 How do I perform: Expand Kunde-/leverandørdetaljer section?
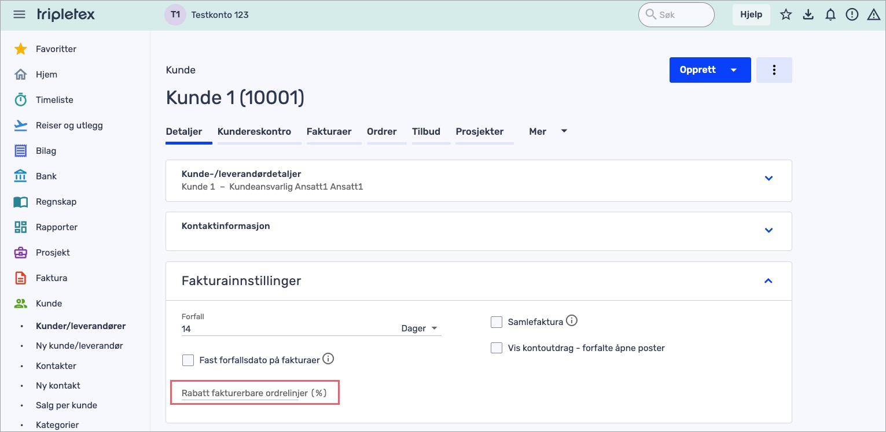(769, 178)
